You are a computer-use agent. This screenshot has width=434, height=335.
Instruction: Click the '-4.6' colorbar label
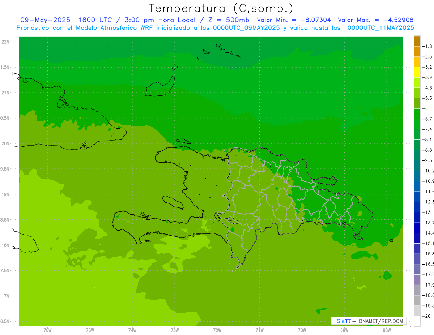[427, 88]
